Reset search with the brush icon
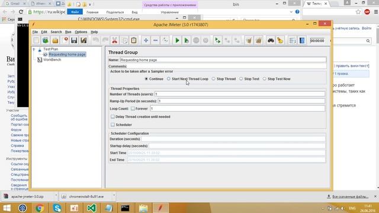 [280, 40]
